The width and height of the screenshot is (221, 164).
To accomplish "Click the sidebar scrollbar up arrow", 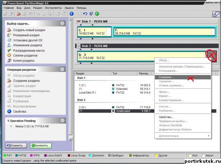I will tap(70, 19).
